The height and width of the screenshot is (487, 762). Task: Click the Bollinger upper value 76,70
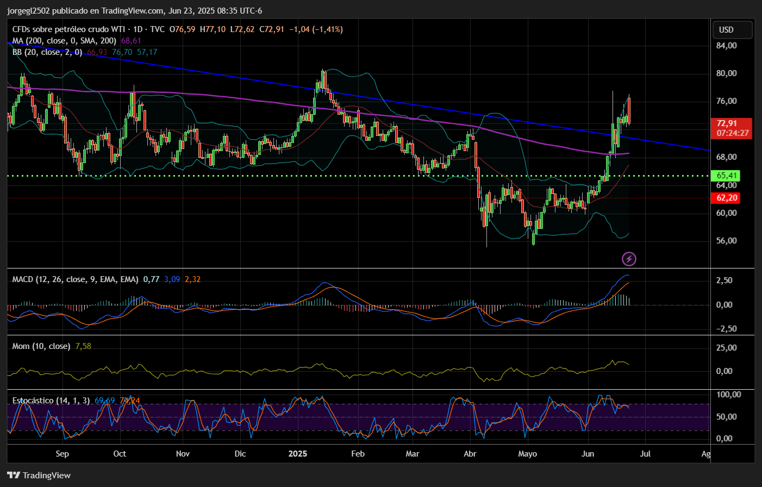[122, 52]
